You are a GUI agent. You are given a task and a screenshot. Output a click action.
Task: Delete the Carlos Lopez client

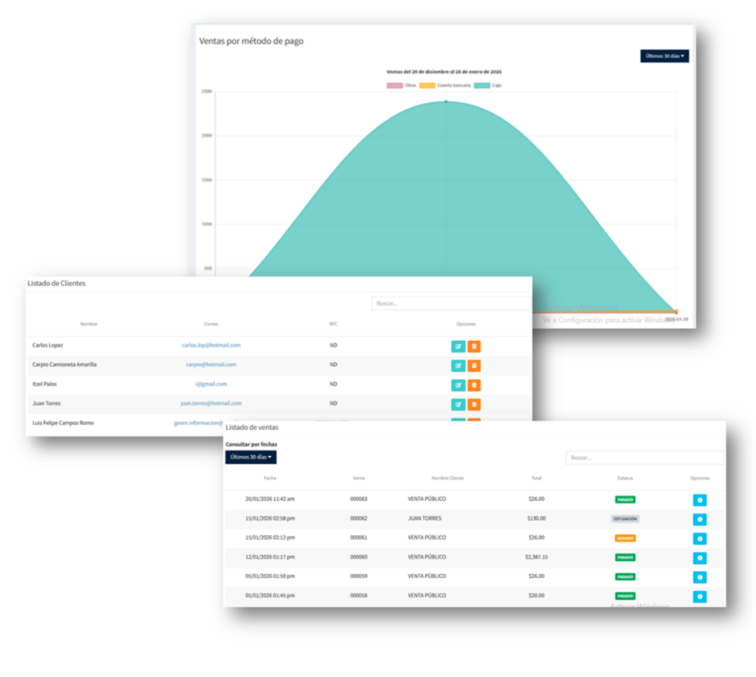point(474,346)
